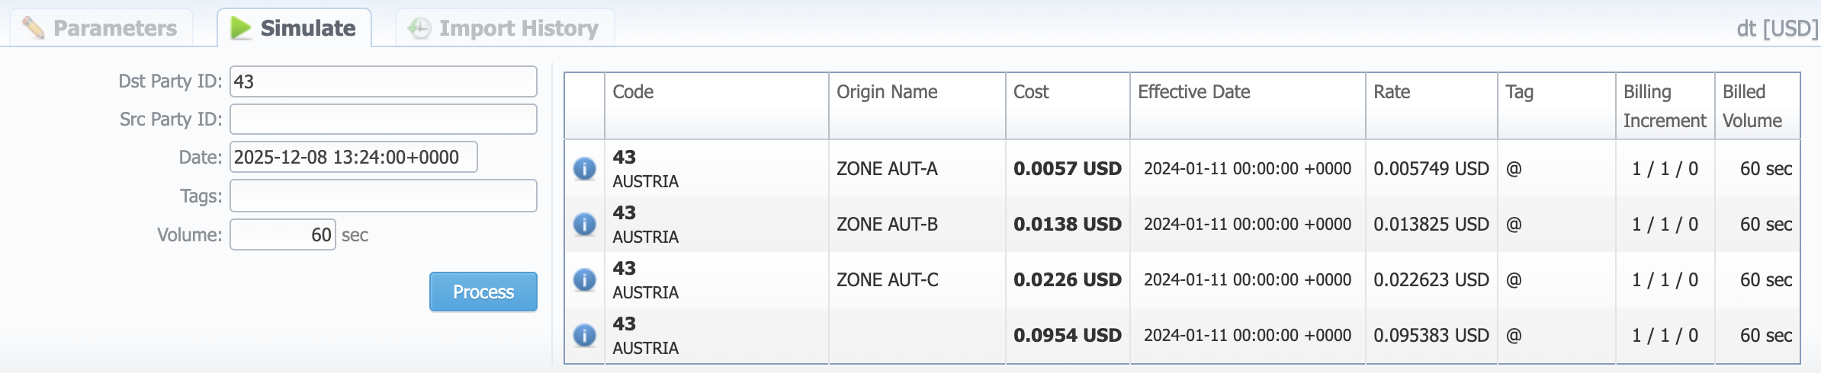Click the Code column header

[x=633, y=92]
